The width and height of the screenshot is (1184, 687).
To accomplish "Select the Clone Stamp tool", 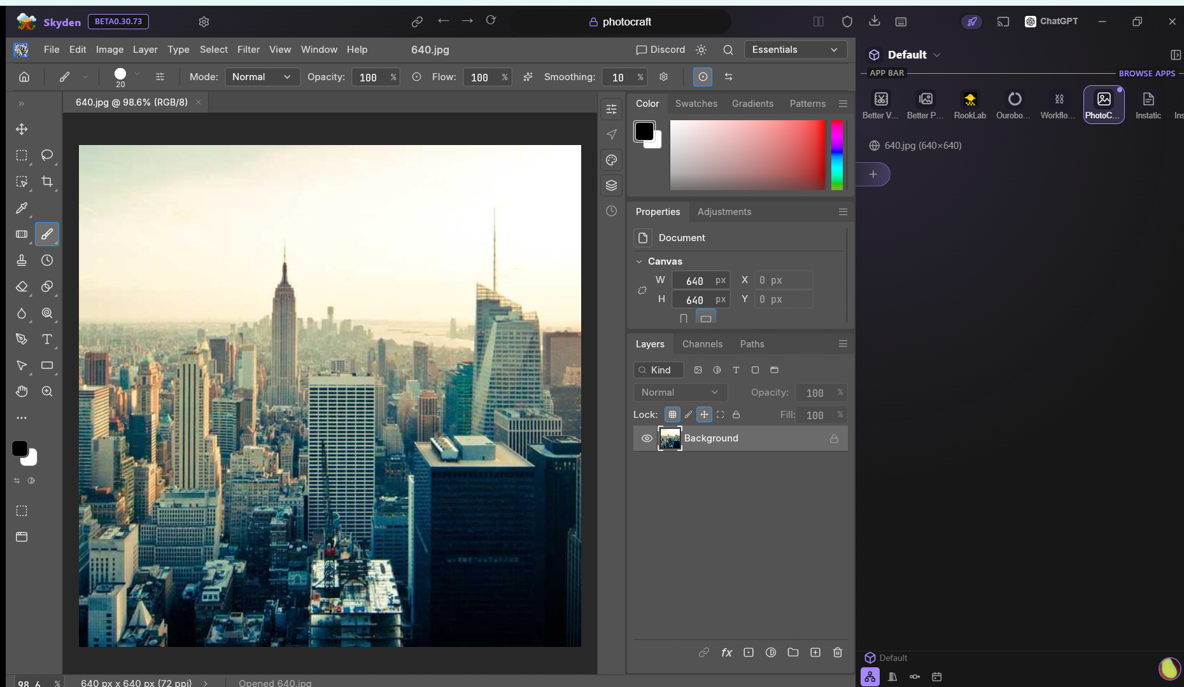I will click(22, 260).
